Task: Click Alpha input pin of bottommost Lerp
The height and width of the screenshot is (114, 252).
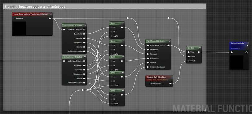Action: [x=112, y=104]
